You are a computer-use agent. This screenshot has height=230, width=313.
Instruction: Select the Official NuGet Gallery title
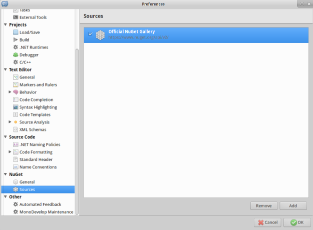pos(132,31)
